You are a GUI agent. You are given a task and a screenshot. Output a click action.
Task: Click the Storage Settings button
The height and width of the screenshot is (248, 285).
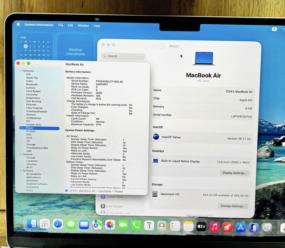click(x=233, y=206)
